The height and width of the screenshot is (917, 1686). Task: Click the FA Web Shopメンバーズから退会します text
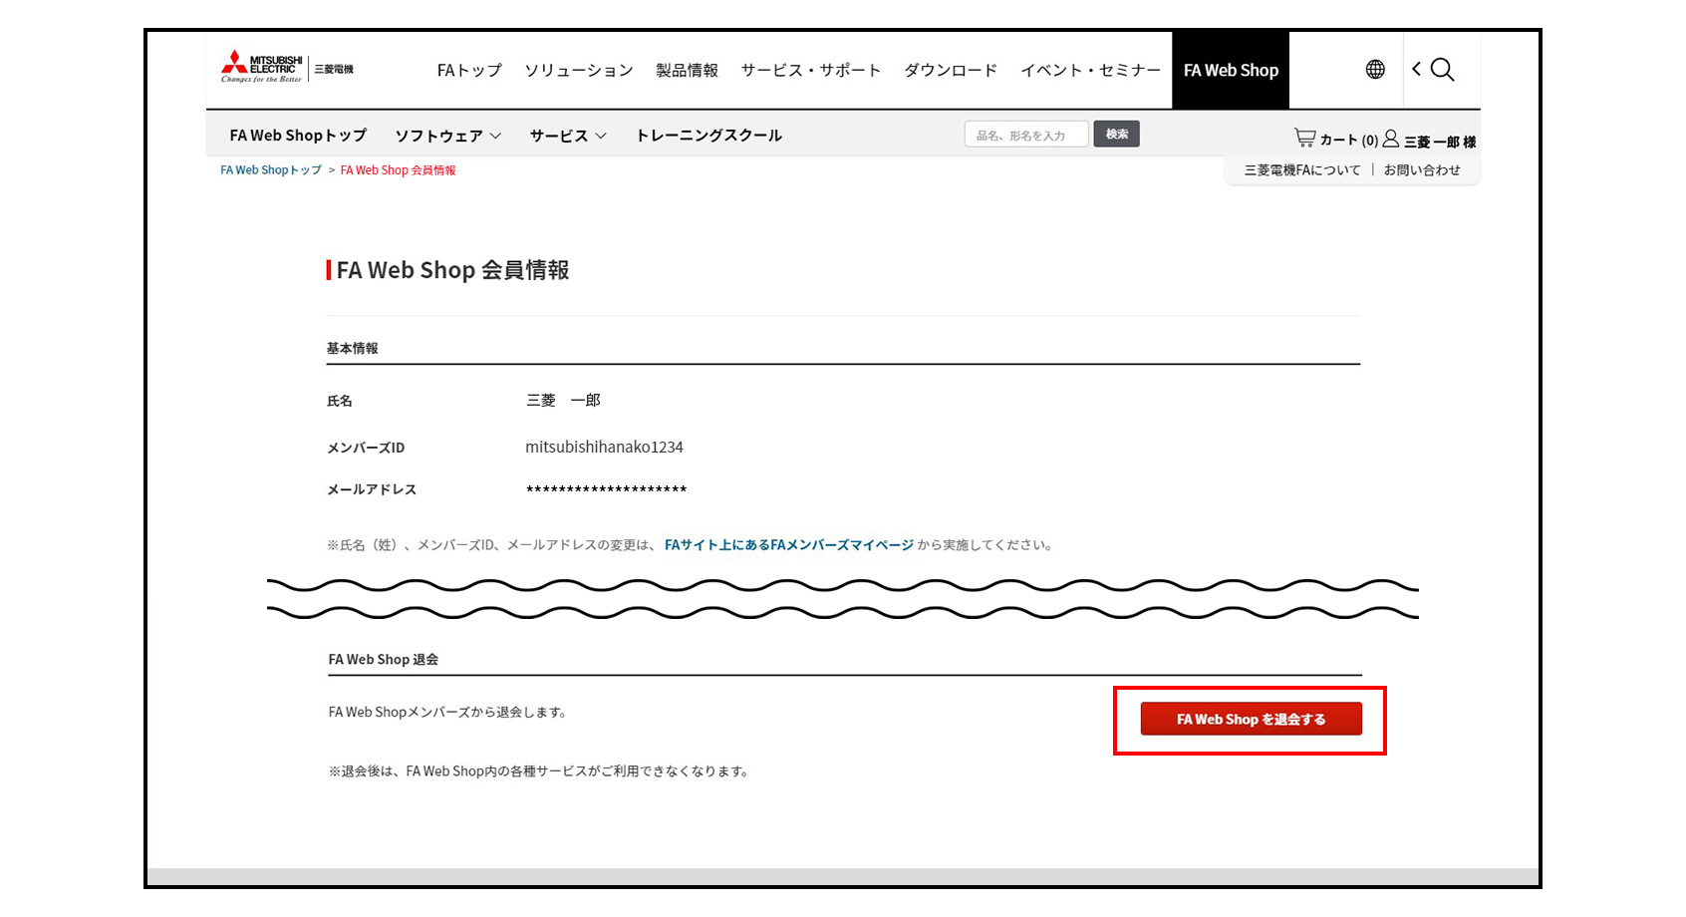pos(448,713)
